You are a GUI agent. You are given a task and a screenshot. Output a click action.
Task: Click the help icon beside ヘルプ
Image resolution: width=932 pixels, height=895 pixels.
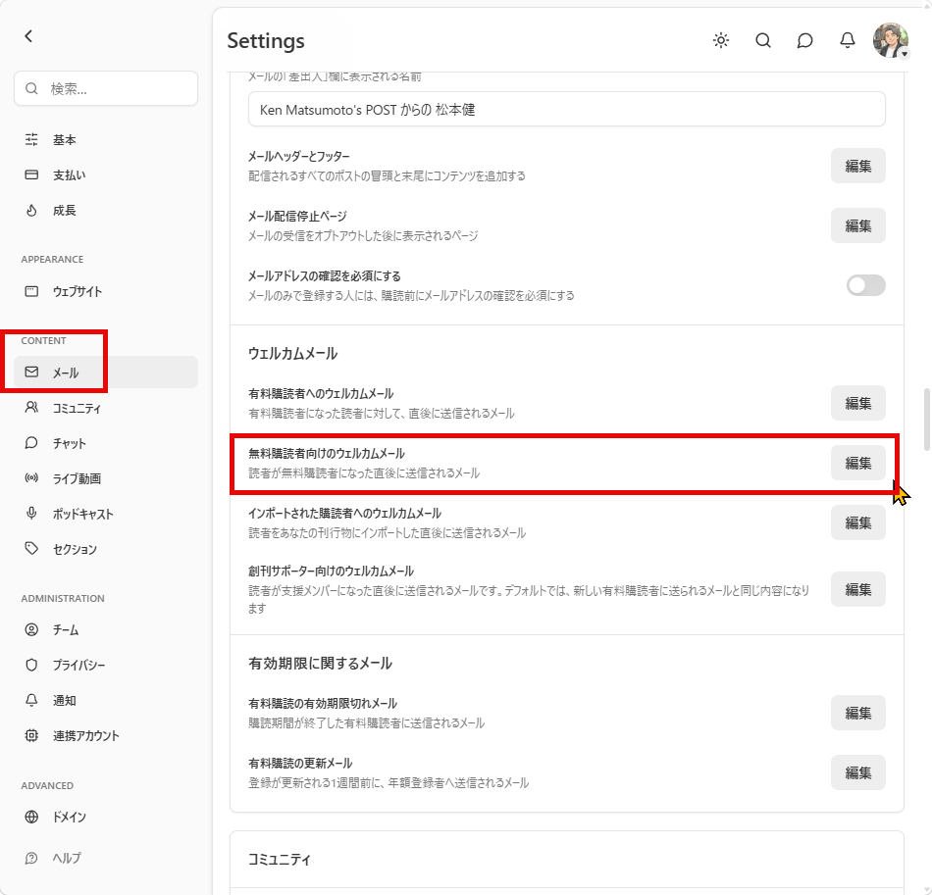point(31,858)
